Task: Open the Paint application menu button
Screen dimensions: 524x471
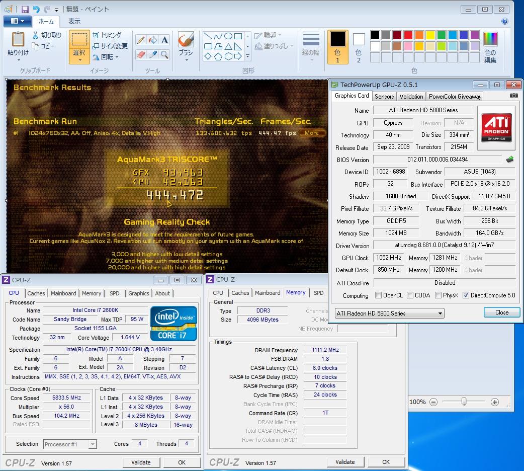Action: tap(18, 21)
